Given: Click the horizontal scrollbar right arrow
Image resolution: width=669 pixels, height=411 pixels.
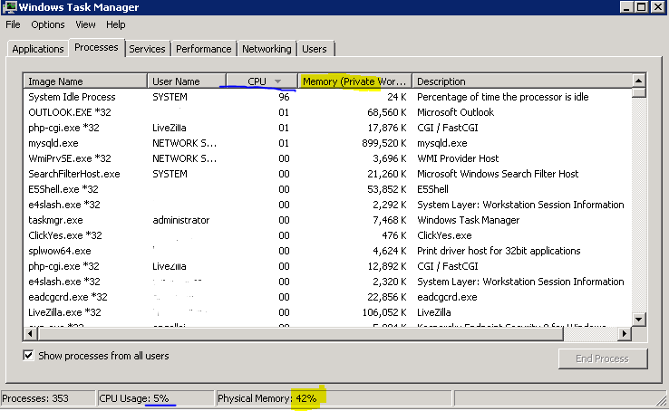Looking at the screenshot, I should pos(625,333).
